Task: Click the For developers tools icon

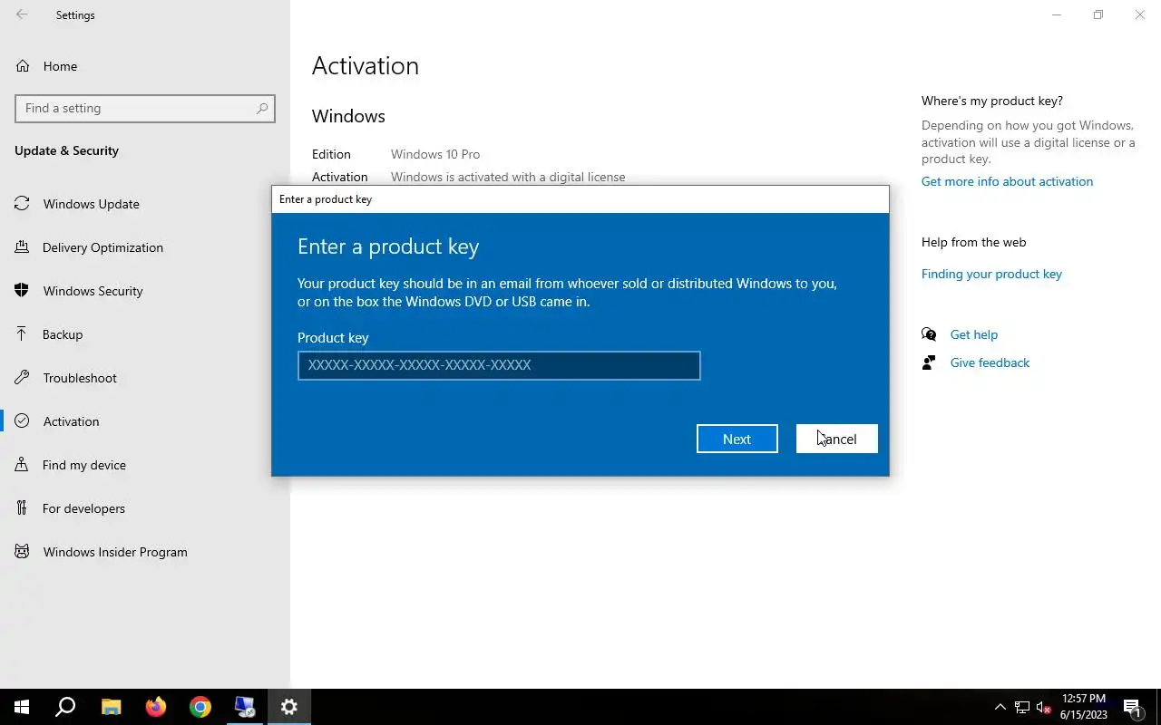Action: [x=22, y=508]
